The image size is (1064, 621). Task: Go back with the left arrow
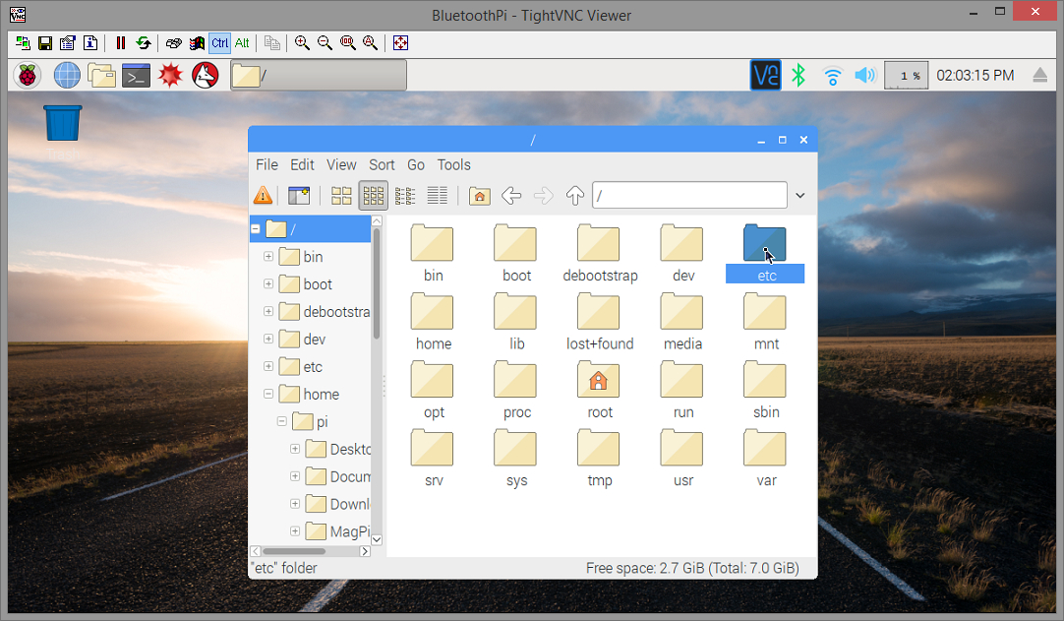point(511,196)
